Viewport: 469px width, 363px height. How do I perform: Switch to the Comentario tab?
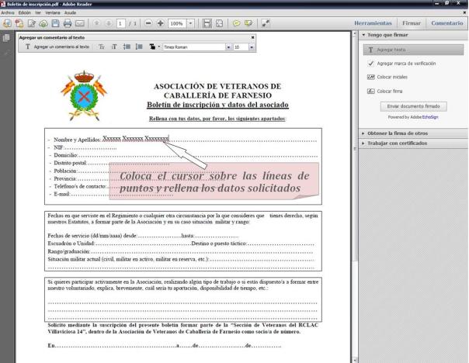point(447,24)
